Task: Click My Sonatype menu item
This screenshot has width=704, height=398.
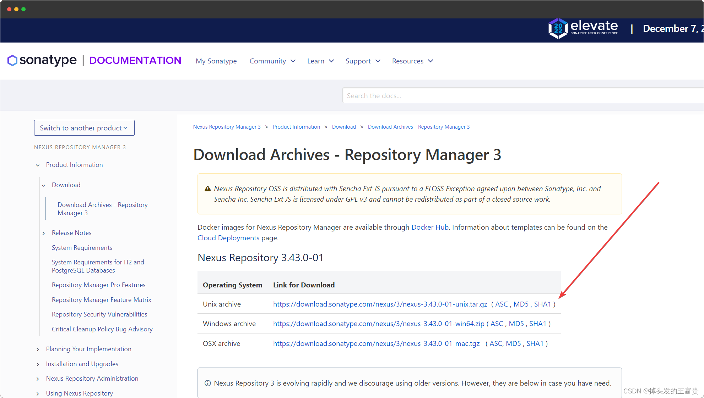Action: tap(217, 61)
